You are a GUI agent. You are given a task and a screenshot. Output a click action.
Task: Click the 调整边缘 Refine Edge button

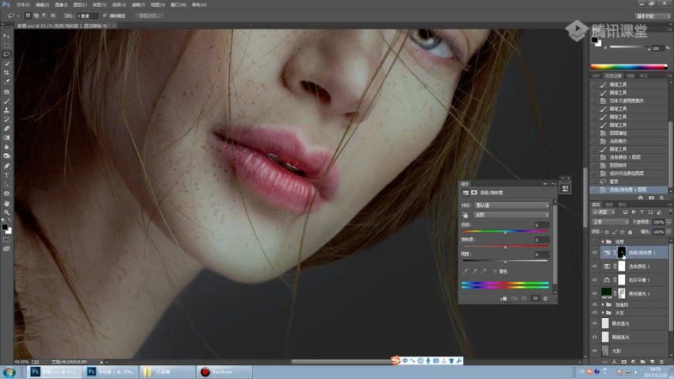(149, 16)
